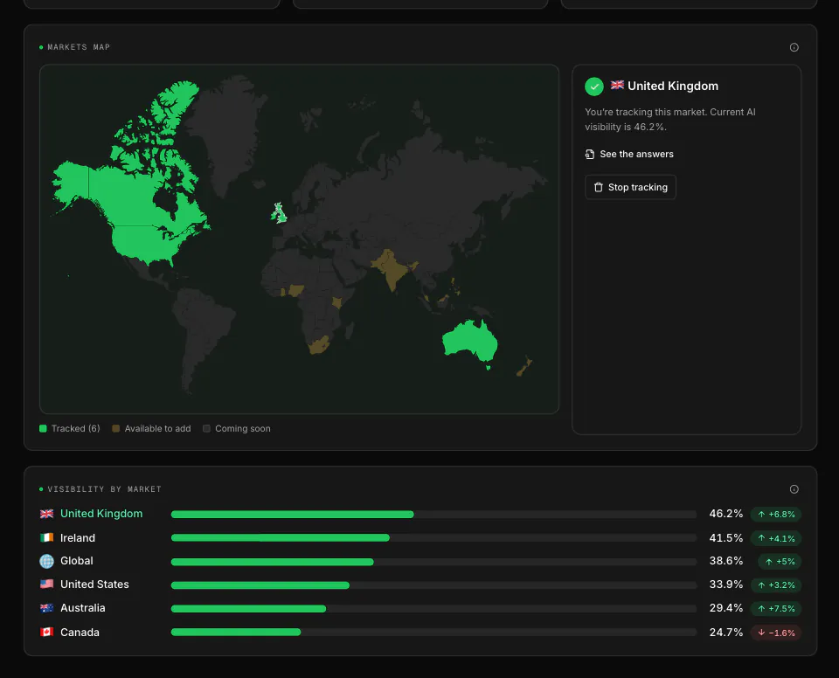
Task: Click the +5% change badge
Action: point(780,561)
